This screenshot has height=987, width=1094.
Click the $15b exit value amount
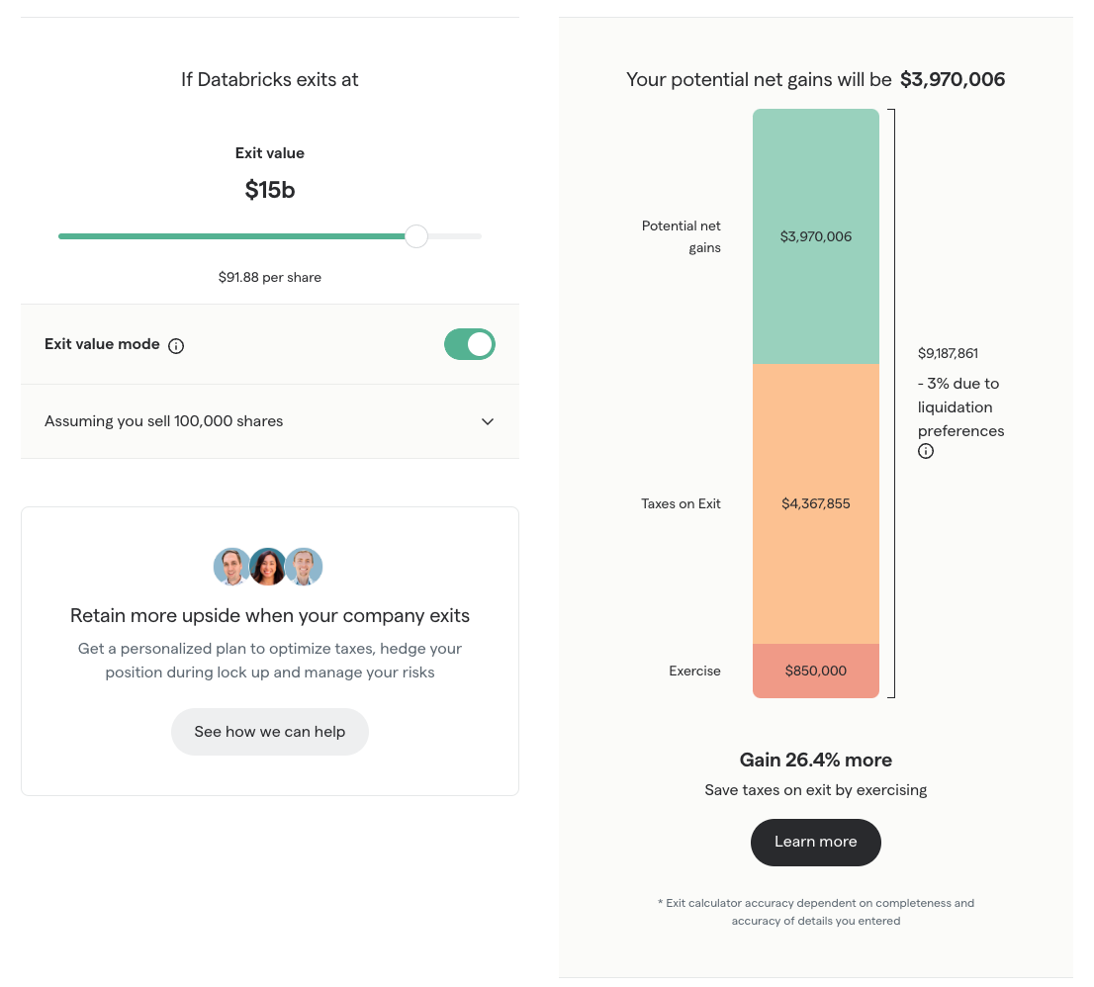point(270,190)
